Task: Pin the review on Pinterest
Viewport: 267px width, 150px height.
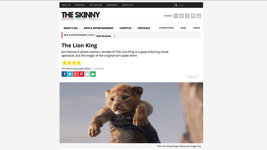Action: click(81, 74)
